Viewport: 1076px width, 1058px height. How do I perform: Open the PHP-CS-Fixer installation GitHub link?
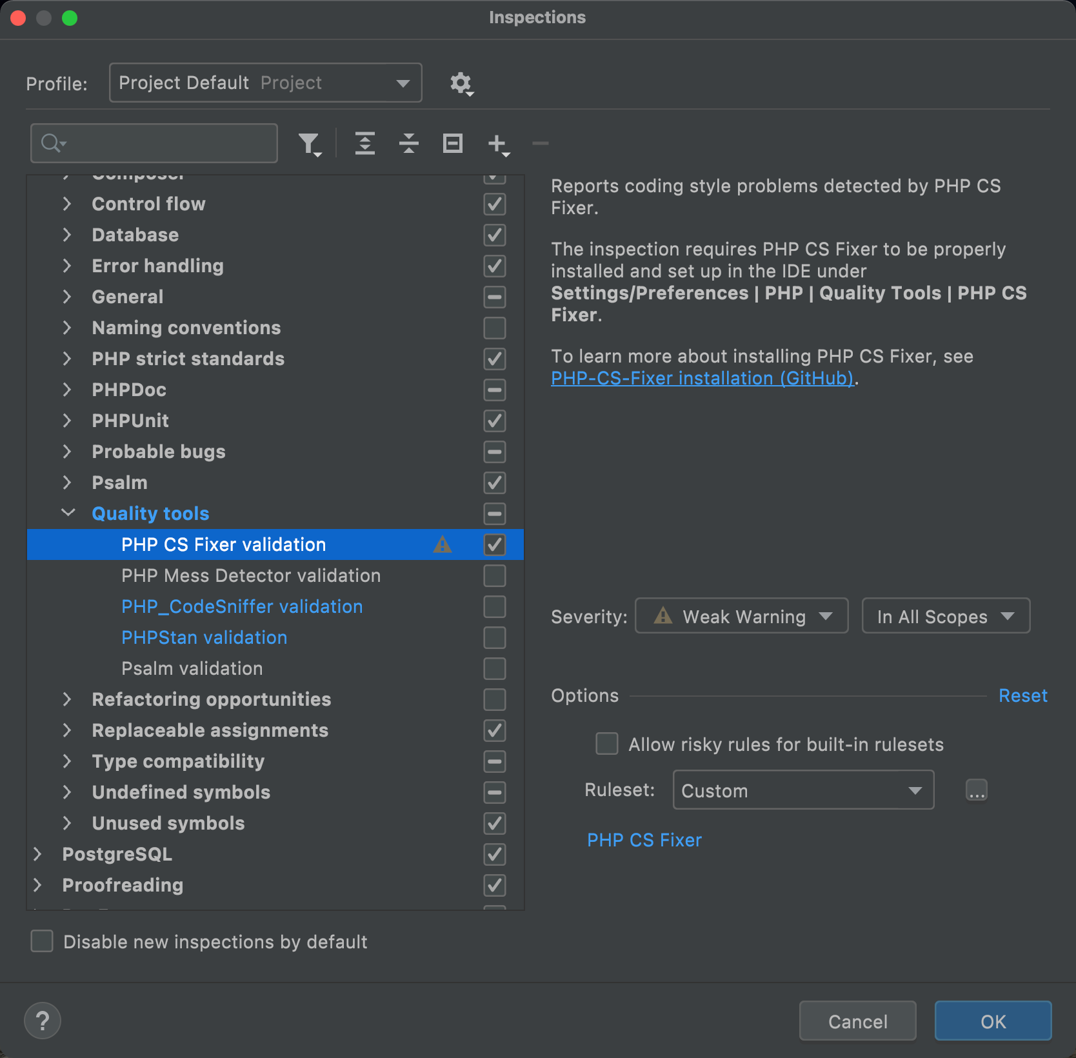pyautogui.click(x=702, y=378)
